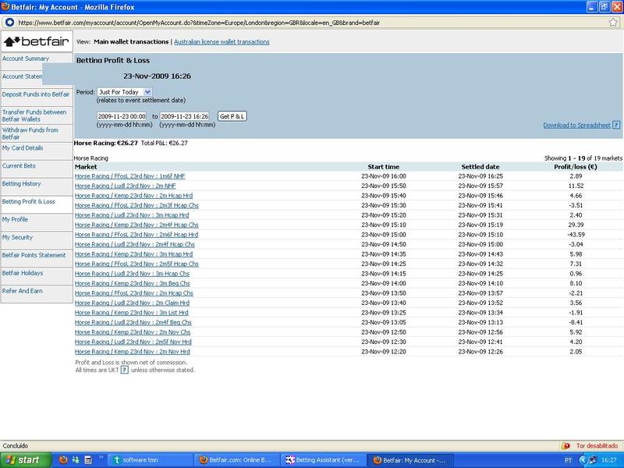Open Ludl 23rd Nov 3m Hcap Hrd market
The width and height of the screenshot is (624, 468).
click(x=132, y=215)
